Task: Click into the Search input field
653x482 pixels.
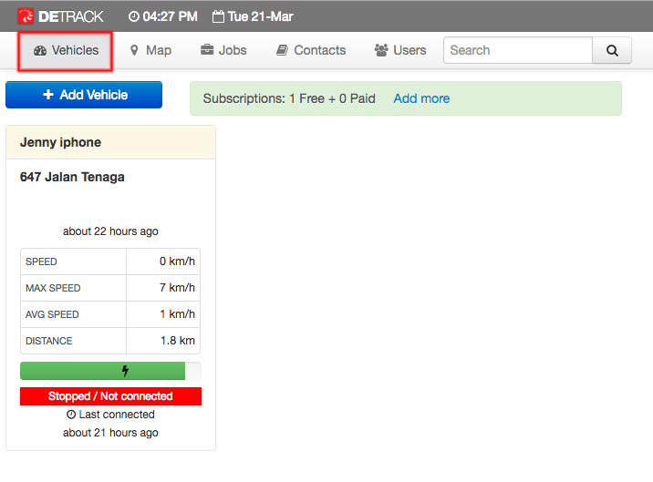Action: coord(517,50)
